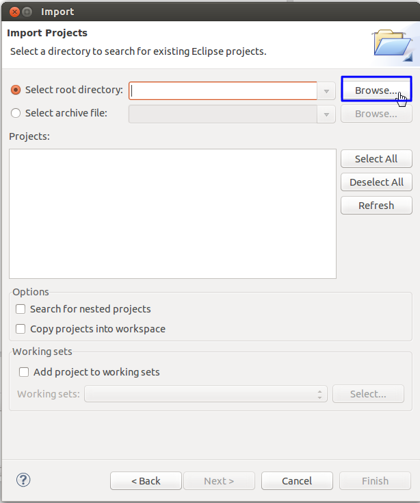Go back with the Back button
The height and width of the screenshot is (503, 420).
tap(146, 481)
